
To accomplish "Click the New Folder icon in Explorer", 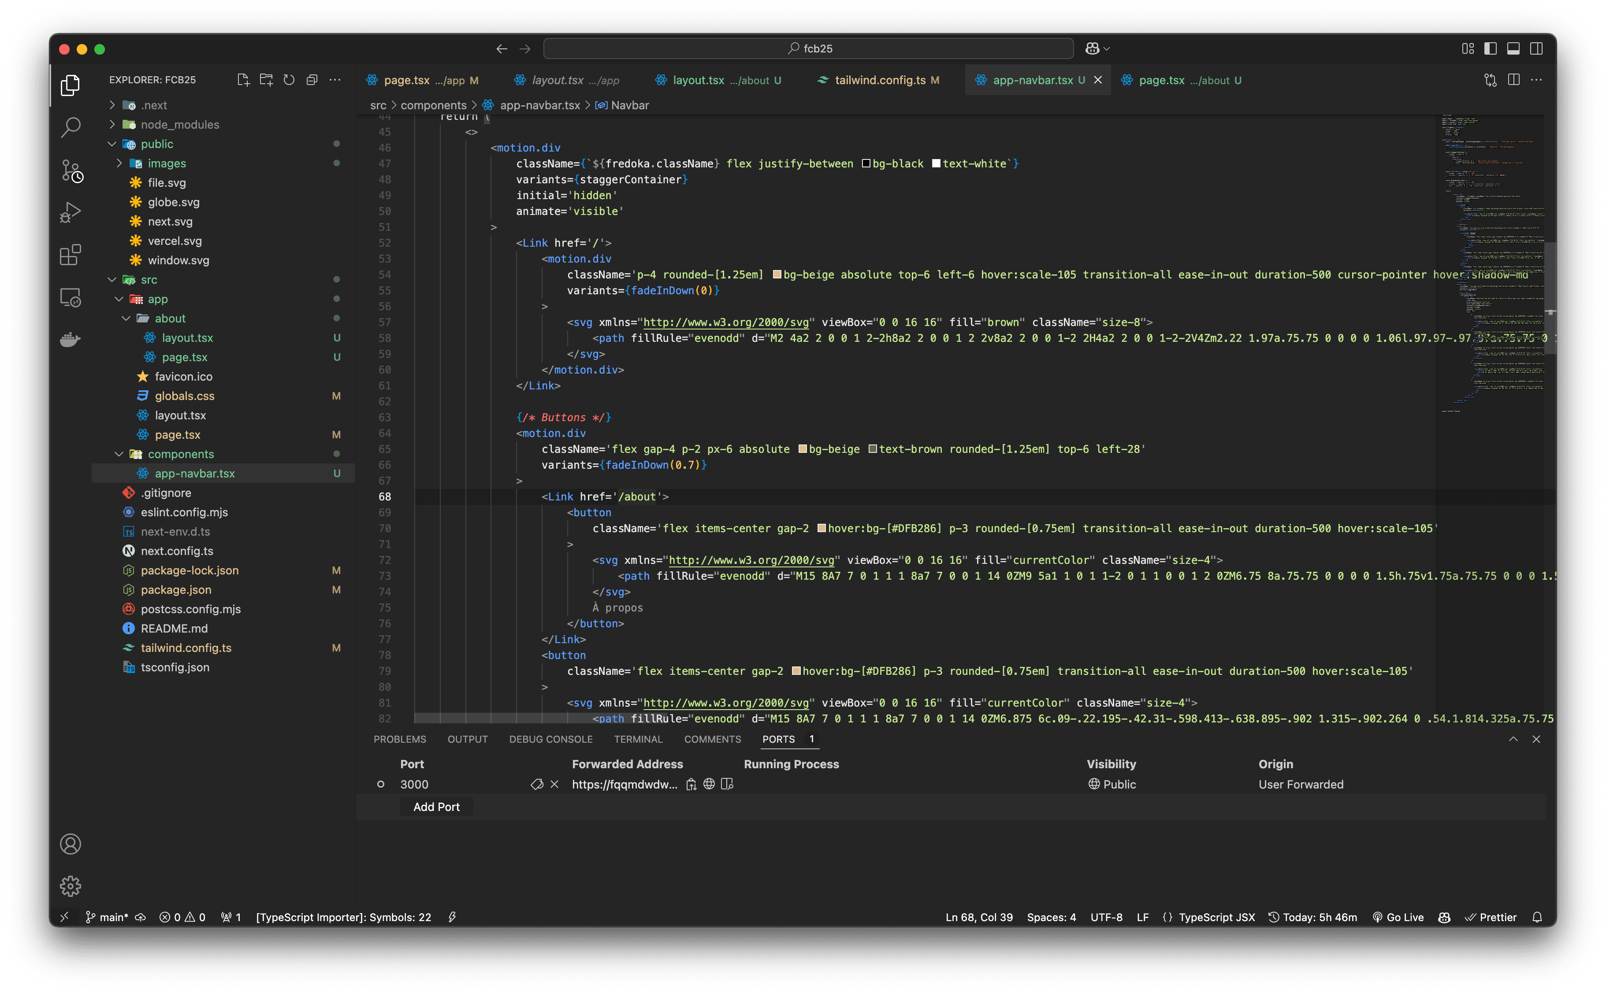I will point(266,80).
